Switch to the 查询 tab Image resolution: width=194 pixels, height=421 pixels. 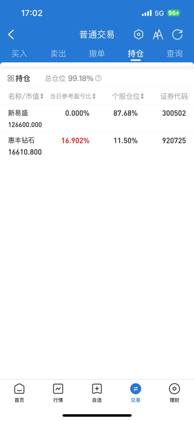point(175,54)
